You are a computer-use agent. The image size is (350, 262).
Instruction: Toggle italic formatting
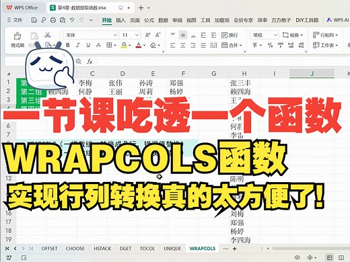[x=78, y=45]
